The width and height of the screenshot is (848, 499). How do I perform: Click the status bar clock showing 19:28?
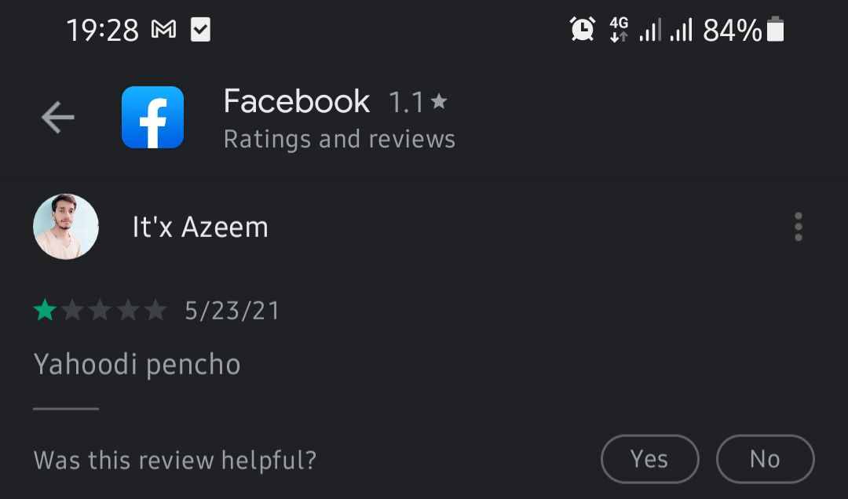pos(103,29)
